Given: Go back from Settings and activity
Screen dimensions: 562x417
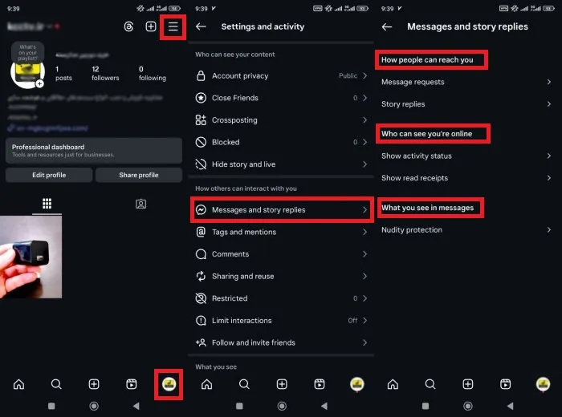Looking at the screenshot, I should pyautogui.click(x=201, y=26).
